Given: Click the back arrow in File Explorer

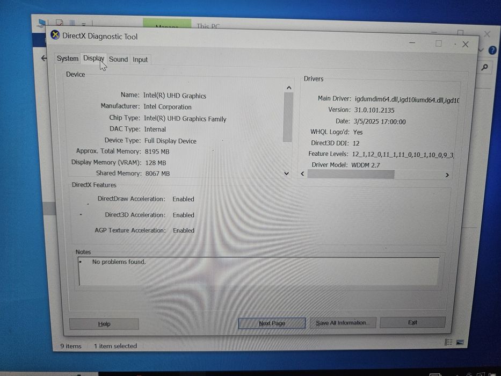Looking at the screenshot, I should pos(44,58).
